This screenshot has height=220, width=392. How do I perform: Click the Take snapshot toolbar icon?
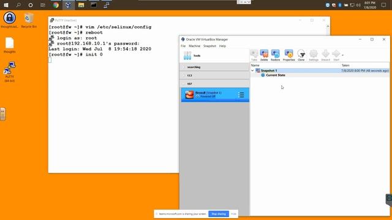pos(254,55)
